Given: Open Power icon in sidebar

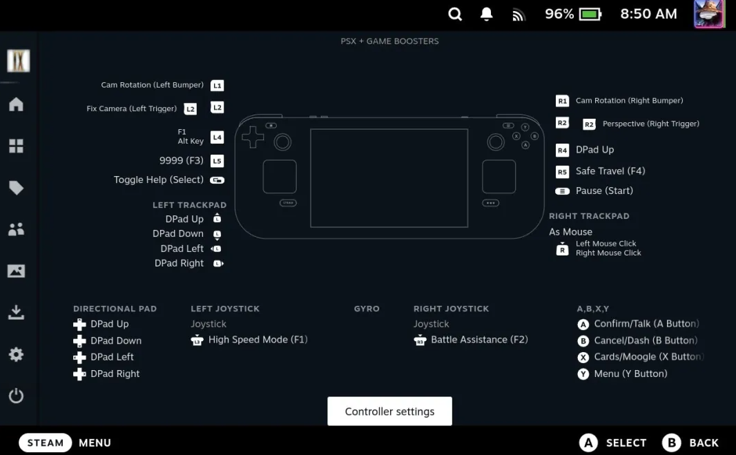Looking at the screenshot, I should [16, 396].
